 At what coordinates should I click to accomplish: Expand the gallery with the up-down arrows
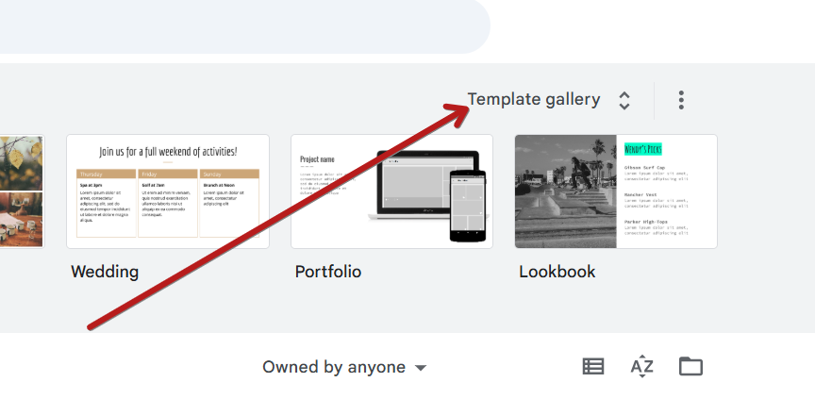click(624, 101)
